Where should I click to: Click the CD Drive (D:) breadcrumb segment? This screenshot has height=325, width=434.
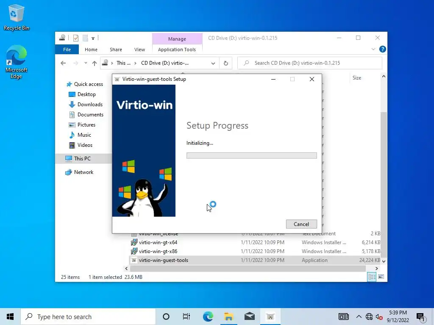click(x=165, y=63)
